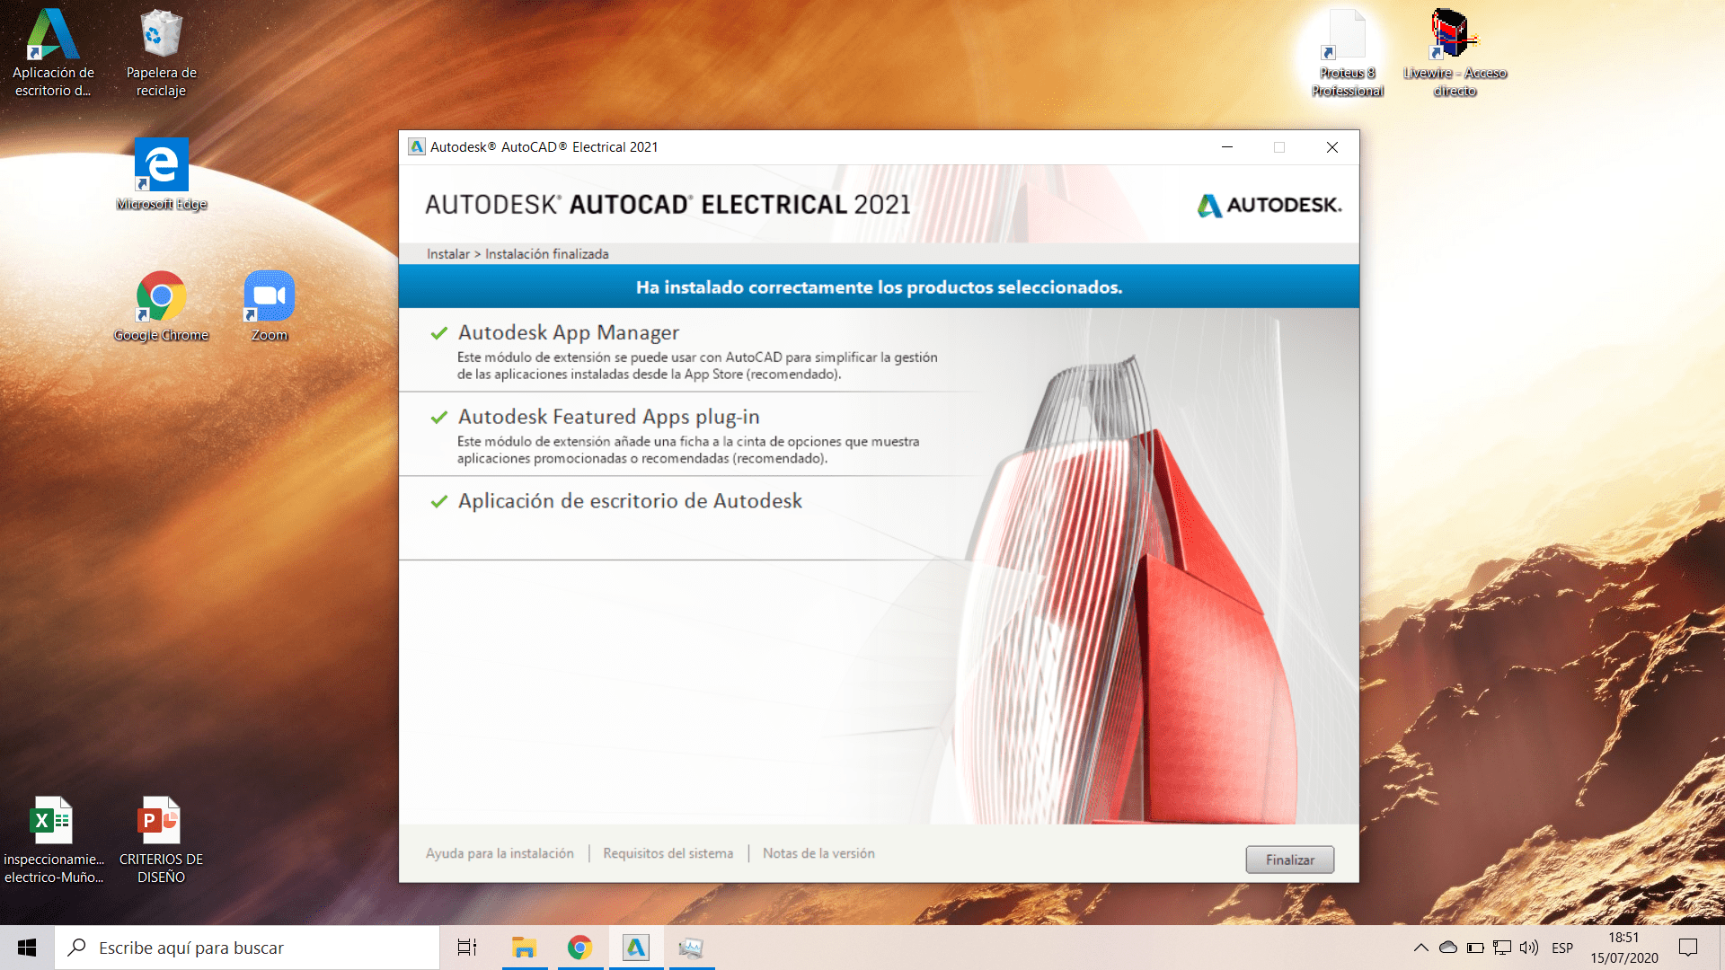Open the notification center icon
Screen dimensions: 1725x970
click(x=1688, y=948)
